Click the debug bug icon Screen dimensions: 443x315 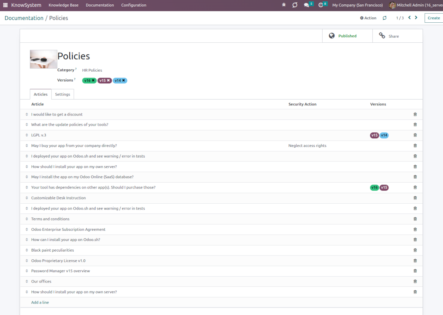coord(284,5)
